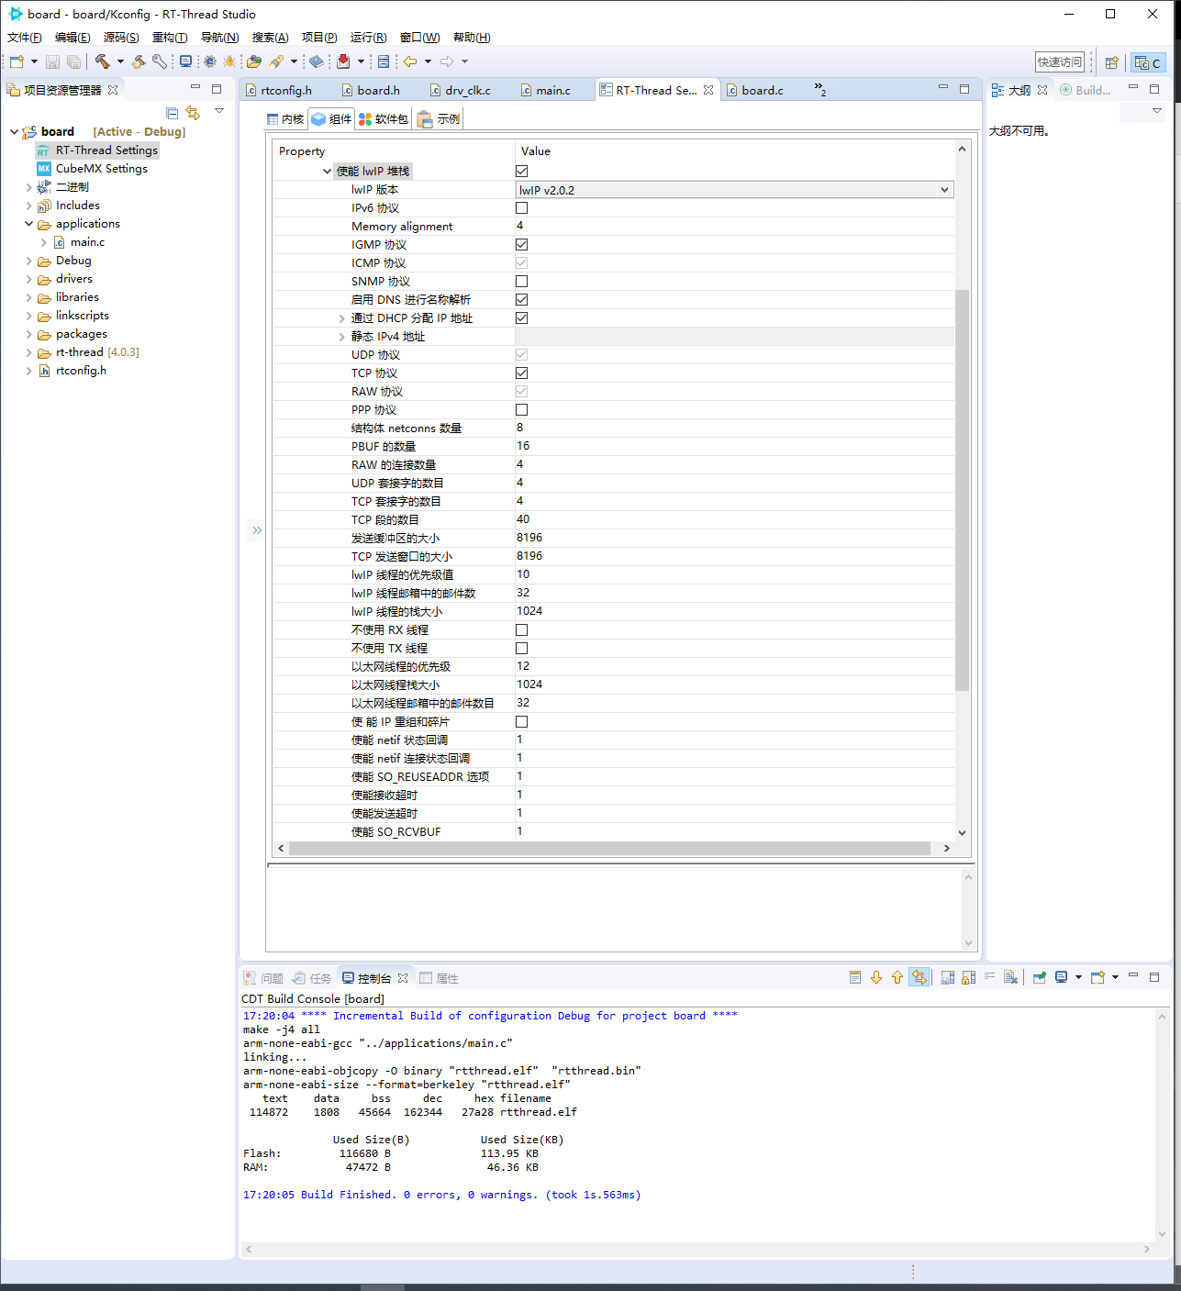Click the property table horizontal scrollbar
The height and width of the screenshot is (1291, 1181).
coord(609,849)
